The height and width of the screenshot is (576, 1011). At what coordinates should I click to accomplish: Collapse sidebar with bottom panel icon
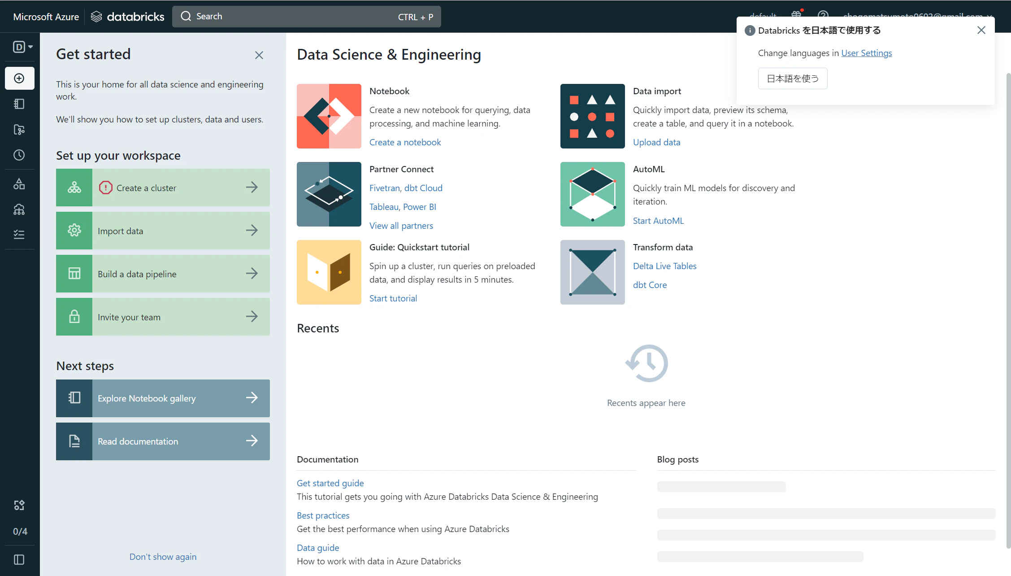(x=19, y=559)
